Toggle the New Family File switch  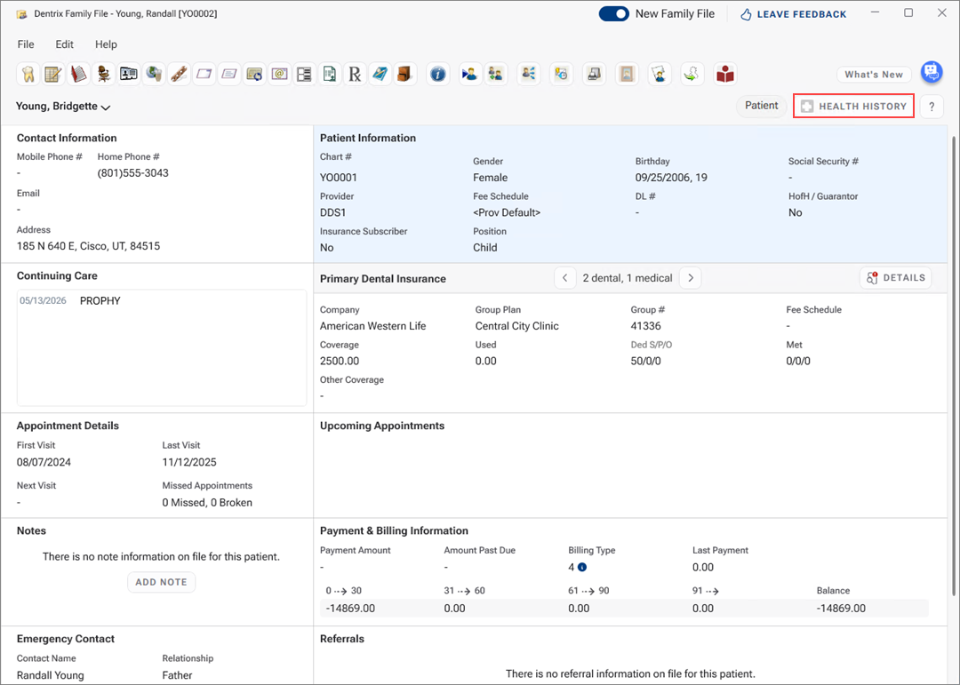pyautogui.click(x=613, y=13)
